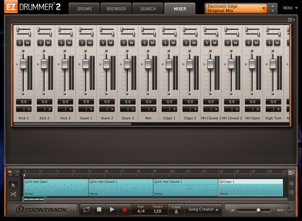This screenshot has width=302, height=221.
Task: Start recording with the record button
Action: point(125,209)
